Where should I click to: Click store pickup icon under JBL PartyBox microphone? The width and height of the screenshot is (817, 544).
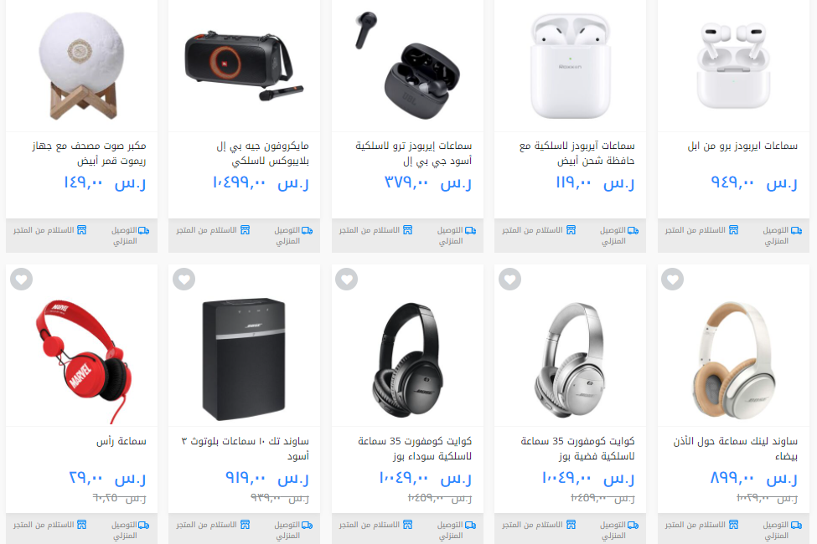pyautogui.click(x=245, y=230)
